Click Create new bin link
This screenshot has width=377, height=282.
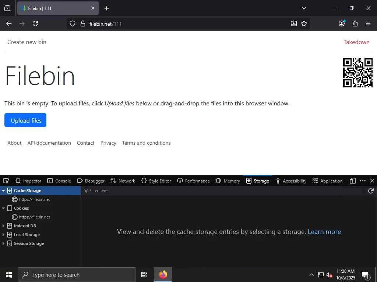27,42
